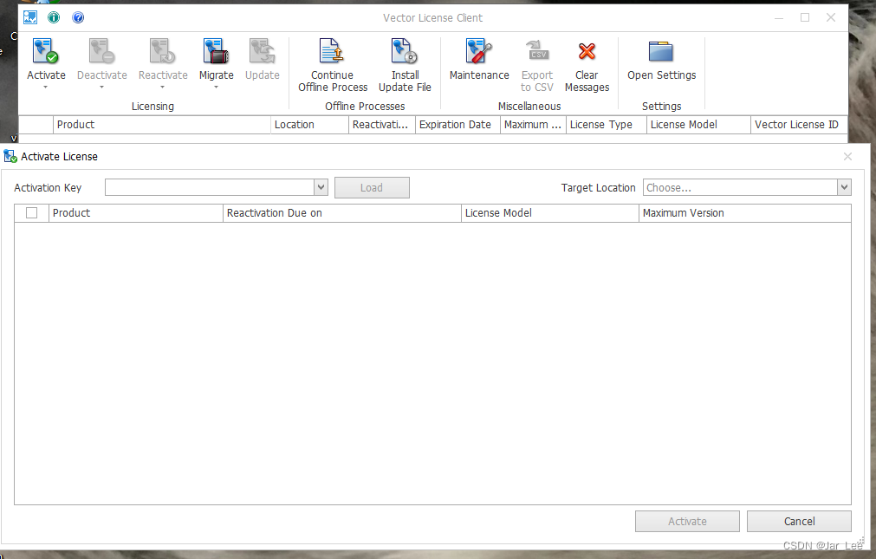
Task: Click the blue help question mark icon
Action: [78, 18]
